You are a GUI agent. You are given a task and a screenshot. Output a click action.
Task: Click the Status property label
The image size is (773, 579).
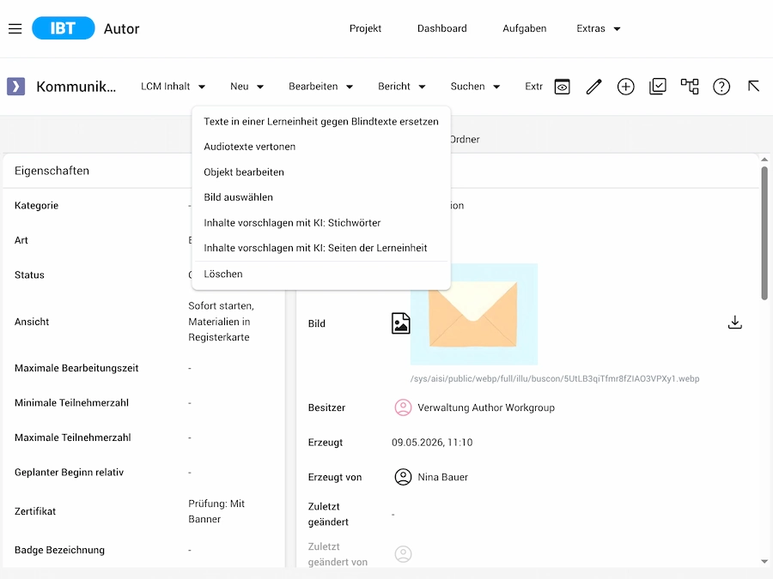tap(29, 274)
